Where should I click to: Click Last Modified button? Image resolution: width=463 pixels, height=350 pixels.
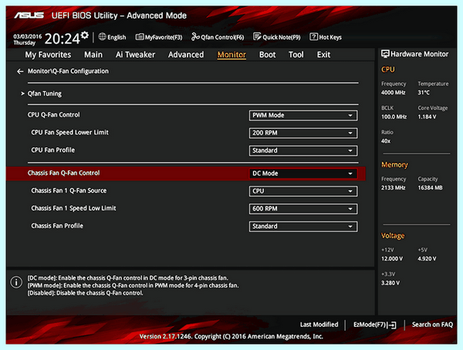[319, 325]
